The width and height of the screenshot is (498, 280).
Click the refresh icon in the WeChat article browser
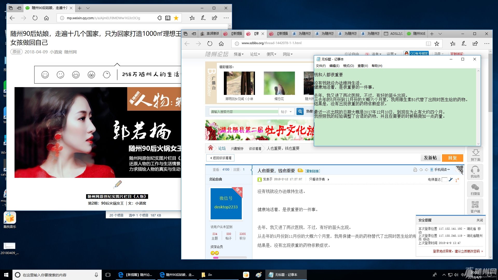click(x=35, y=18)
